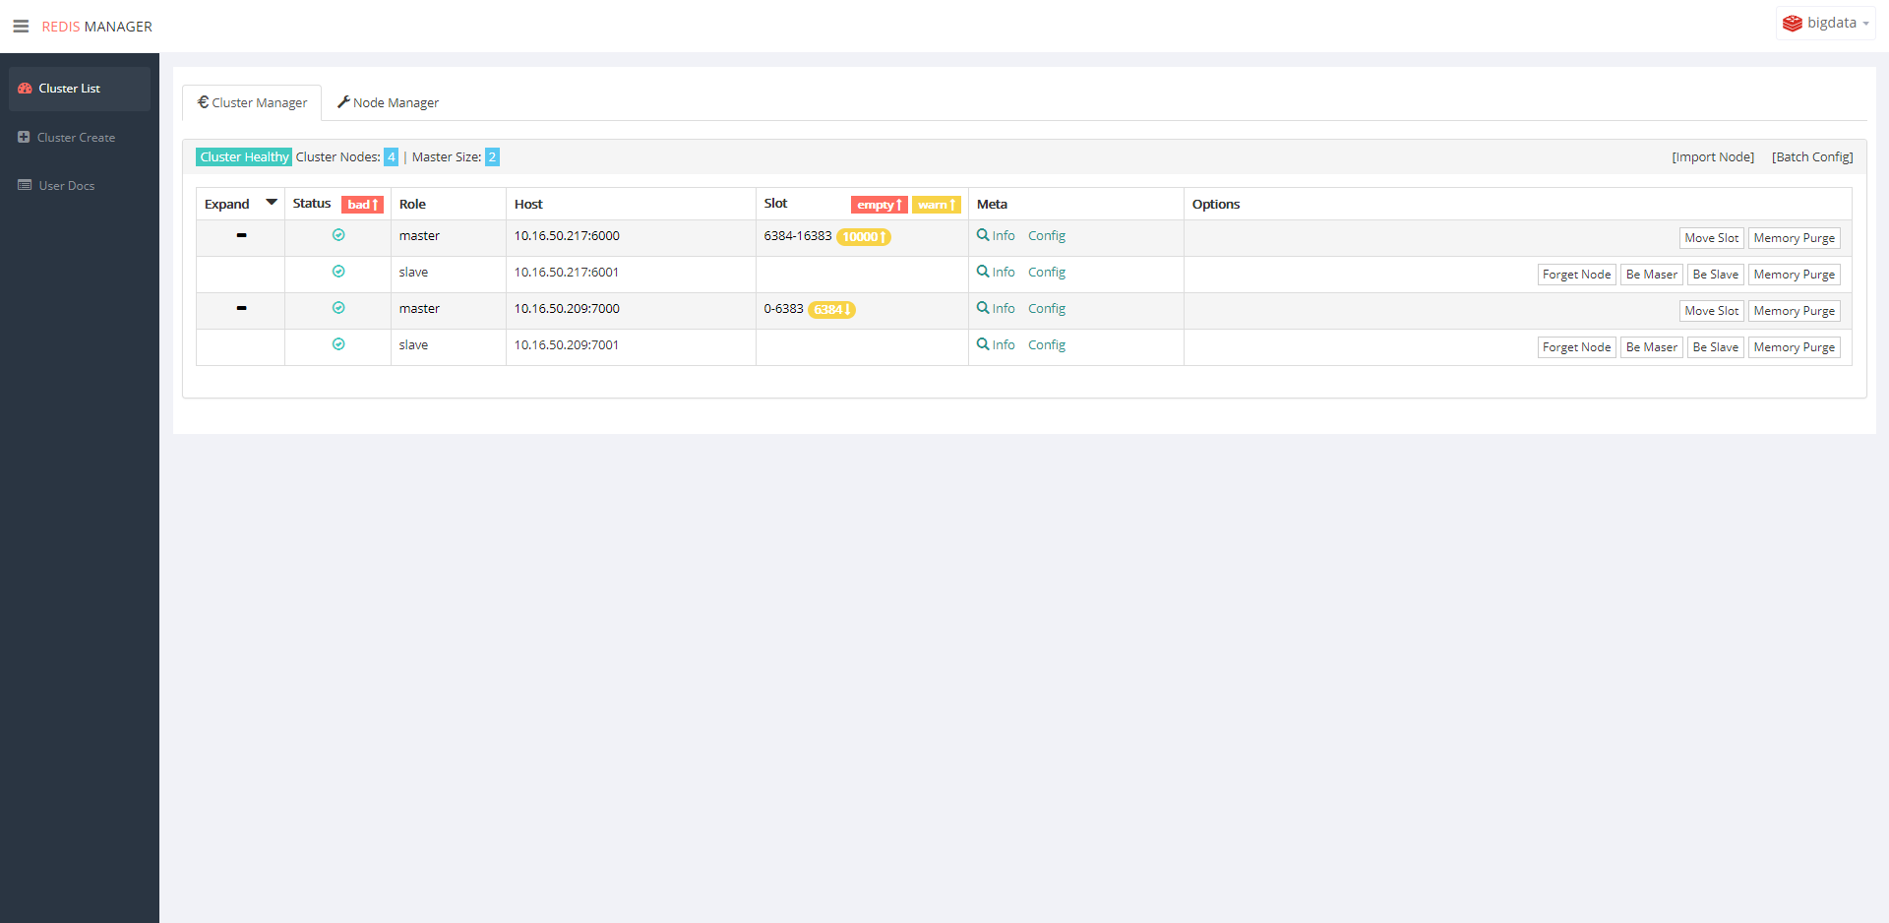Click Forget Node for slave 10.16.50.217:6001
This screenshot has height=923, width=1889.
click(x=1576, y=275)
